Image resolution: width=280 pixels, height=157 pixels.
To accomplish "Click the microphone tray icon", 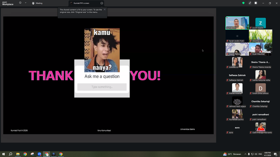I will [x=249, y=154].
